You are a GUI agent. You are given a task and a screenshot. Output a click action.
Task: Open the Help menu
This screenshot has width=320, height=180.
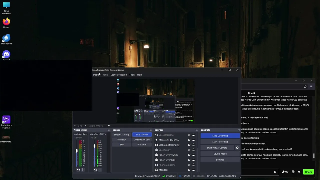pyautogui.click(x=139, y=75)
